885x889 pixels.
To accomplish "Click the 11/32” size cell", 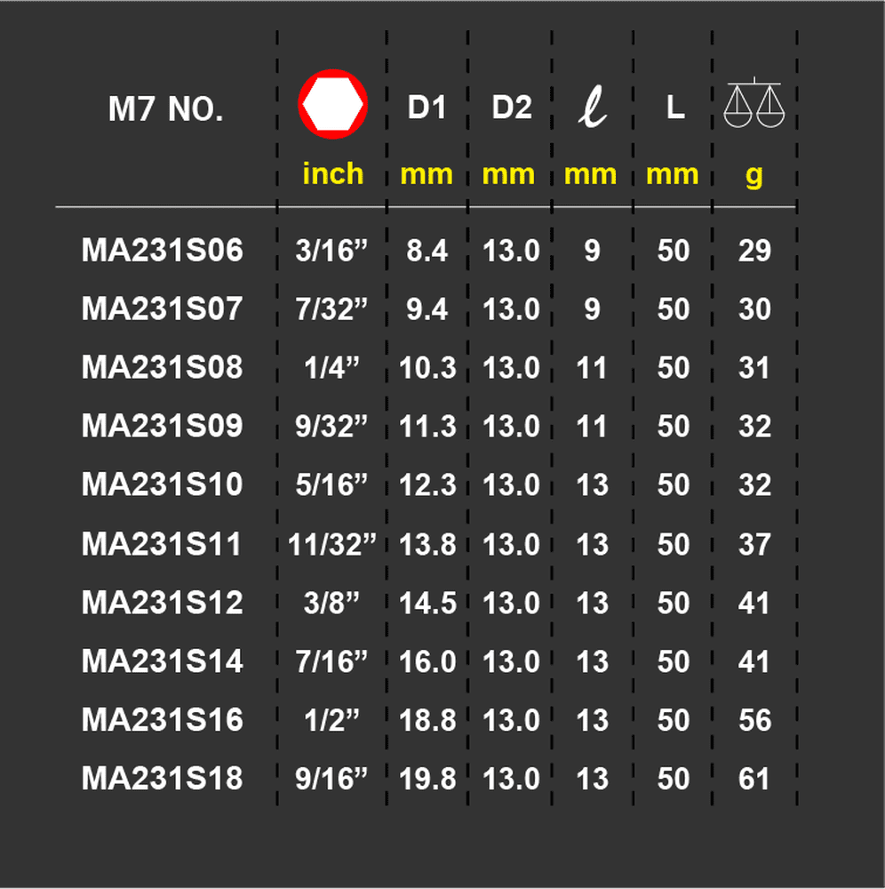I will coord(332,544).
